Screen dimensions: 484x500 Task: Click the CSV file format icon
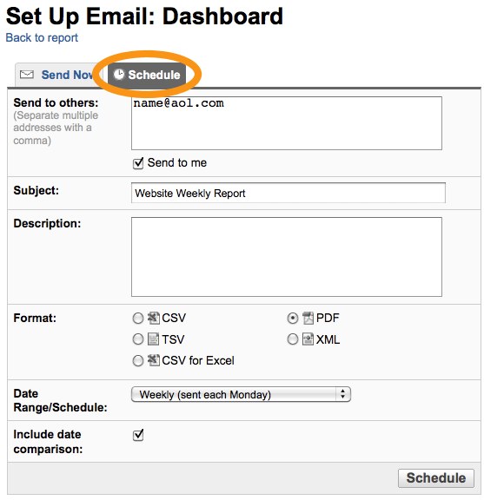tap(153, 318)
